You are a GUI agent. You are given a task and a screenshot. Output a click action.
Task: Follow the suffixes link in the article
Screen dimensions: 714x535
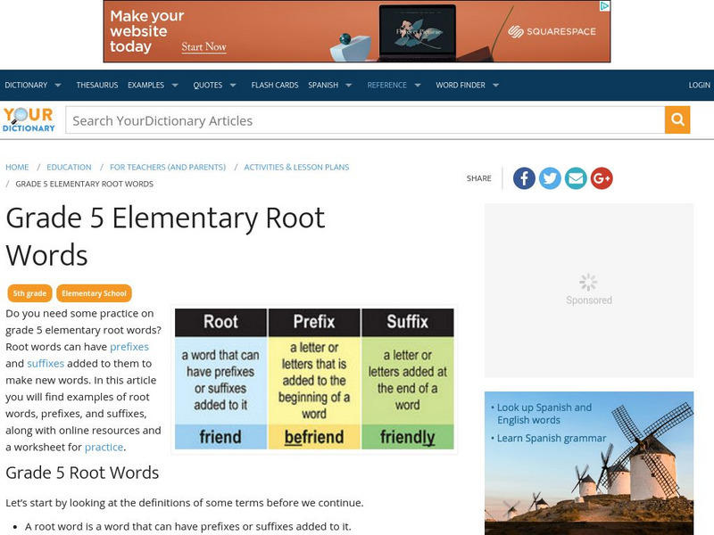point(46,364)
